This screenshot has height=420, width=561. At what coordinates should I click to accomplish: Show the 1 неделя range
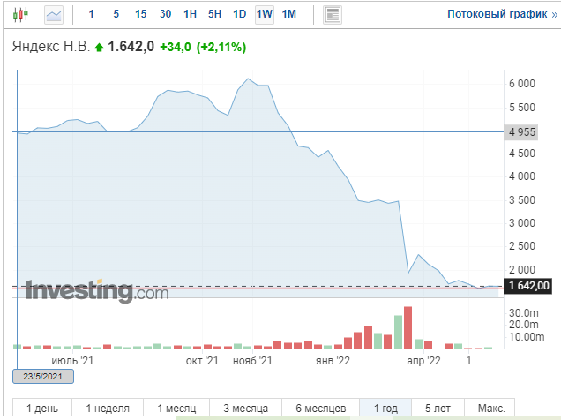[x=108, y=409]
